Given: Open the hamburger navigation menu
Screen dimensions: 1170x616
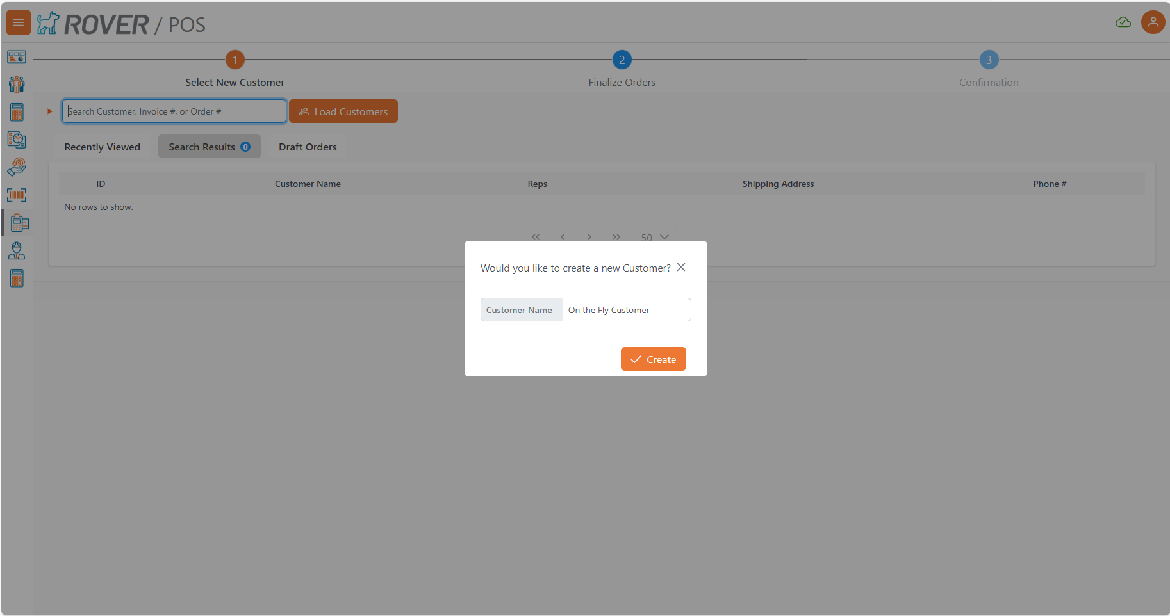Looking at the screenshot, I should pos(17,22).
